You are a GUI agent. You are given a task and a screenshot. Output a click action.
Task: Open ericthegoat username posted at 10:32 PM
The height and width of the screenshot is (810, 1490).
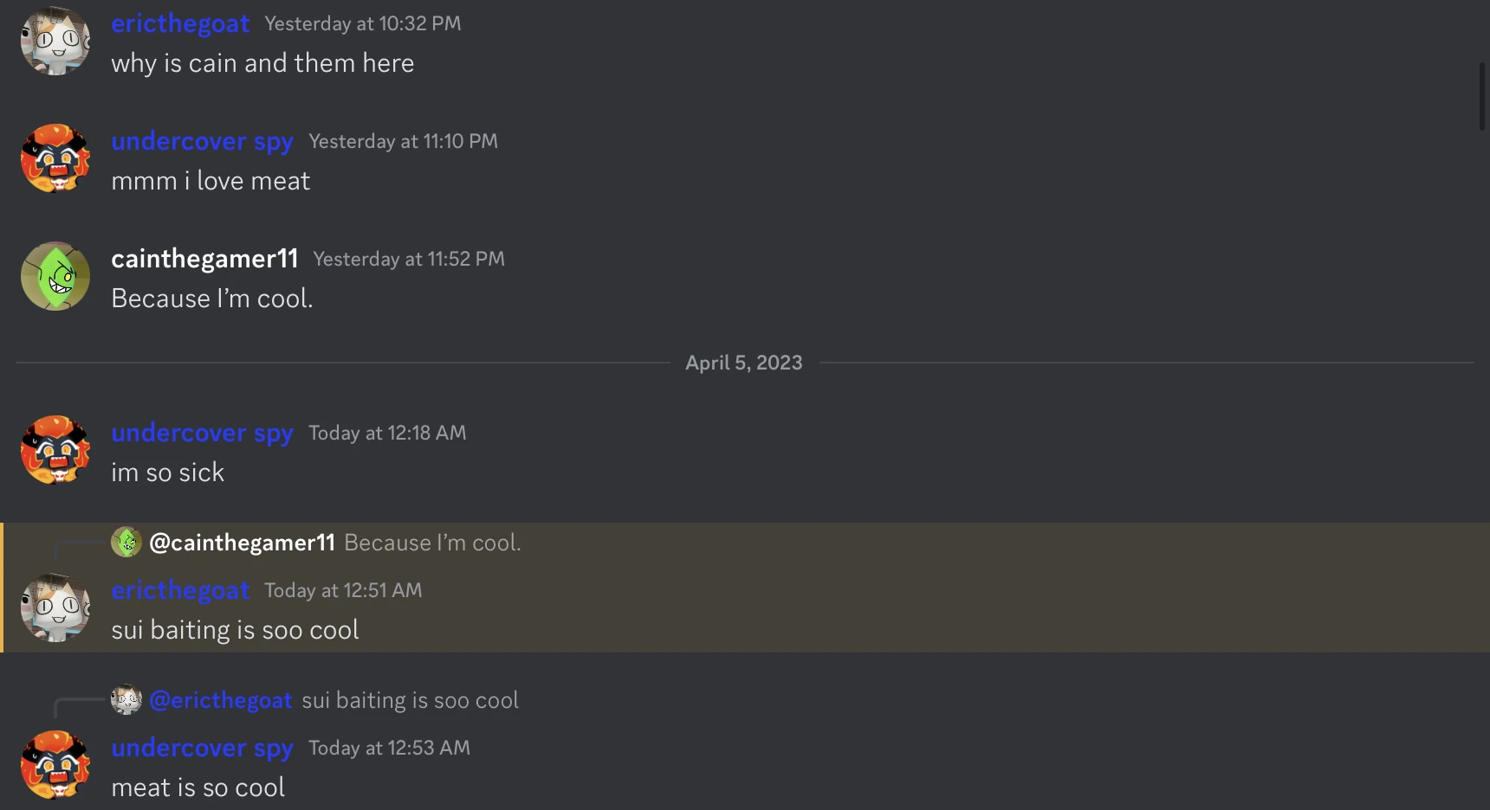(x=180, y=23)
